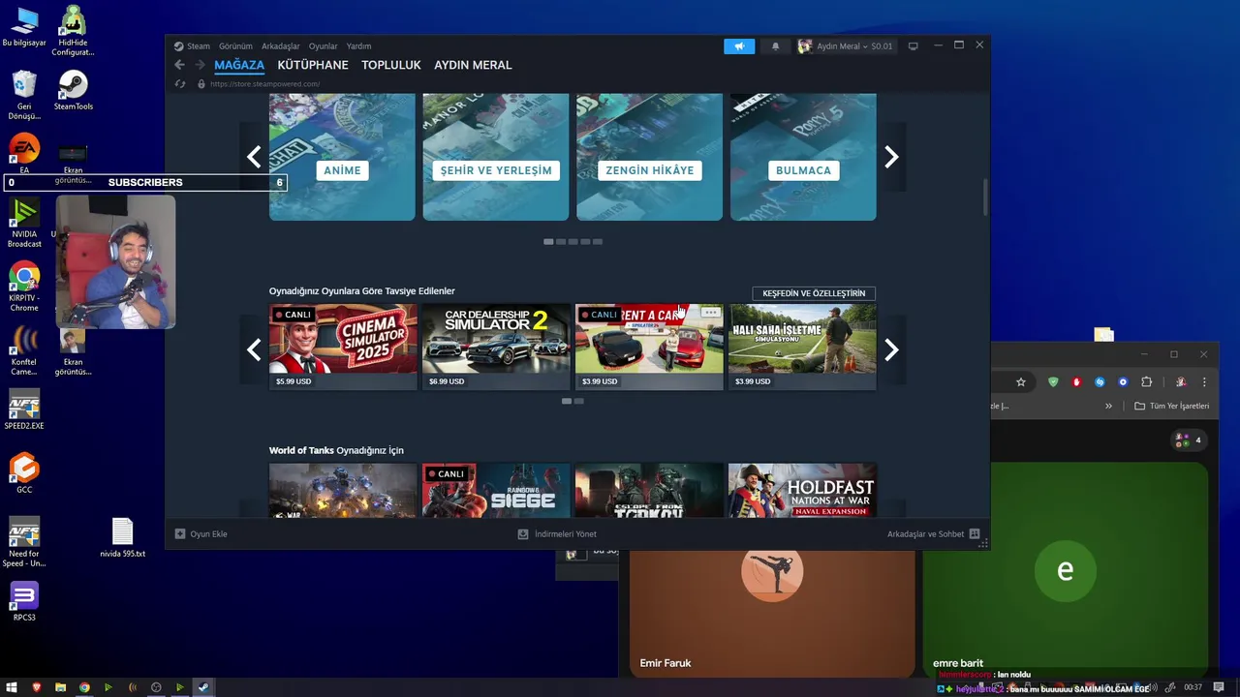Image resolution: width=1240 pixels, height=697 pixels.
Task: Expand hidden bookmarks chevron in Chrome
Action: pos(1109,406)
